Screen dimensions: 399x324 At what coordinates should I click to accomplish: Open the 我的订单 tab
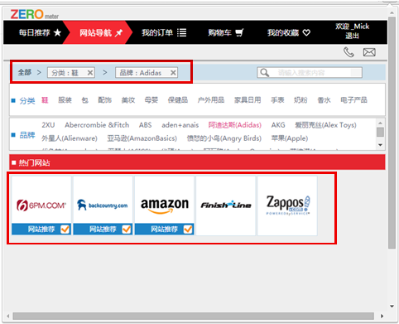[x=164, y=32]
